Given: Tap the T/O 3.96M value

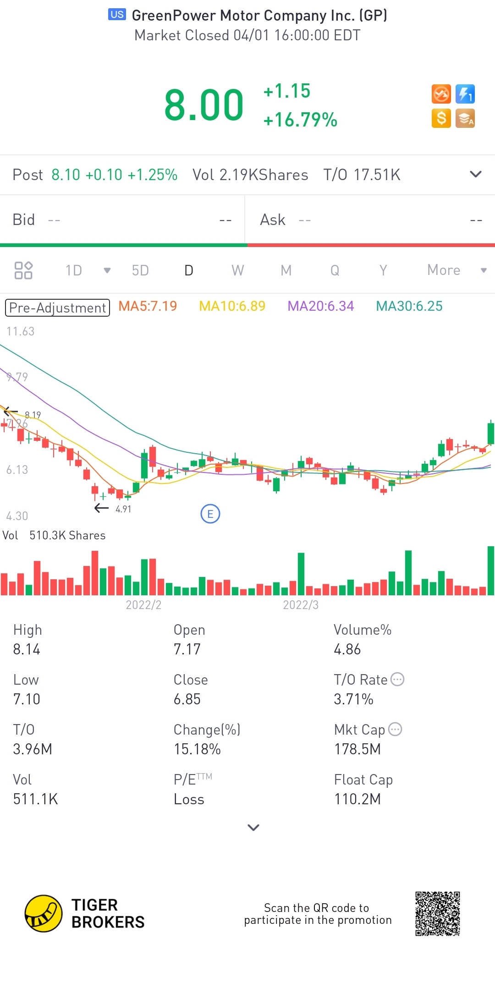Looking at the screenshot, I should click(x=33, y=749).
